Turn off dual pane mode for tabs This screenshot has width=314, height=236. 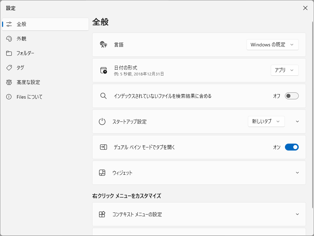(x=292, y=147)
